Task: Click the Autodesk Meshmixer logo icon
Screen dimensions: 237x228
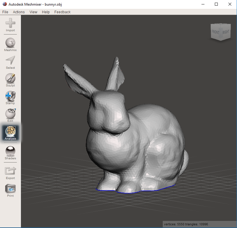Action: pos(5,4)
